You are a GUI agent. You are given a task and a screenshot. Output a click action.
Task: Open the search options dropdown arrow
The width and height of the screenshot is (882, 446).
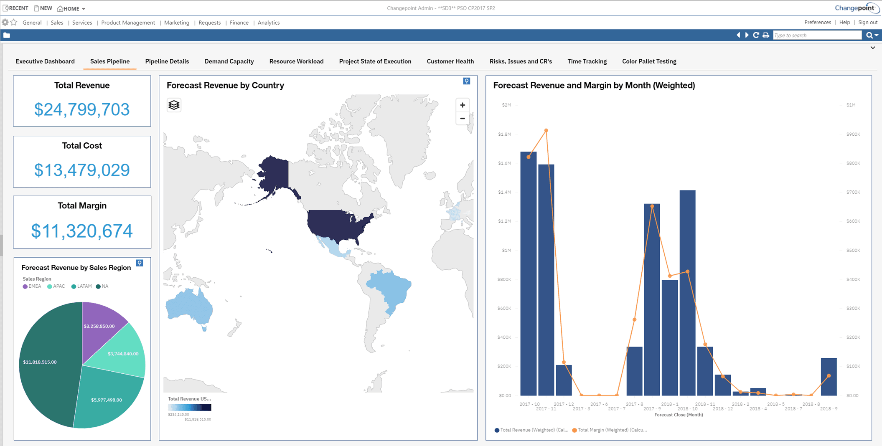[x=877, y=35]
